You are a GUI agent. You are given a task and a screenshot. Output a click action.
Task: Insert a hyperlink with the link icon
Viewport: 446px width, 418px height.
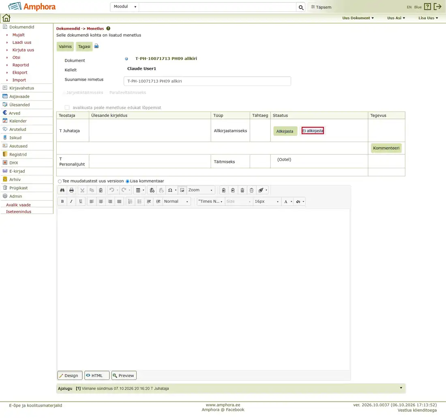(x=152, y=190)
